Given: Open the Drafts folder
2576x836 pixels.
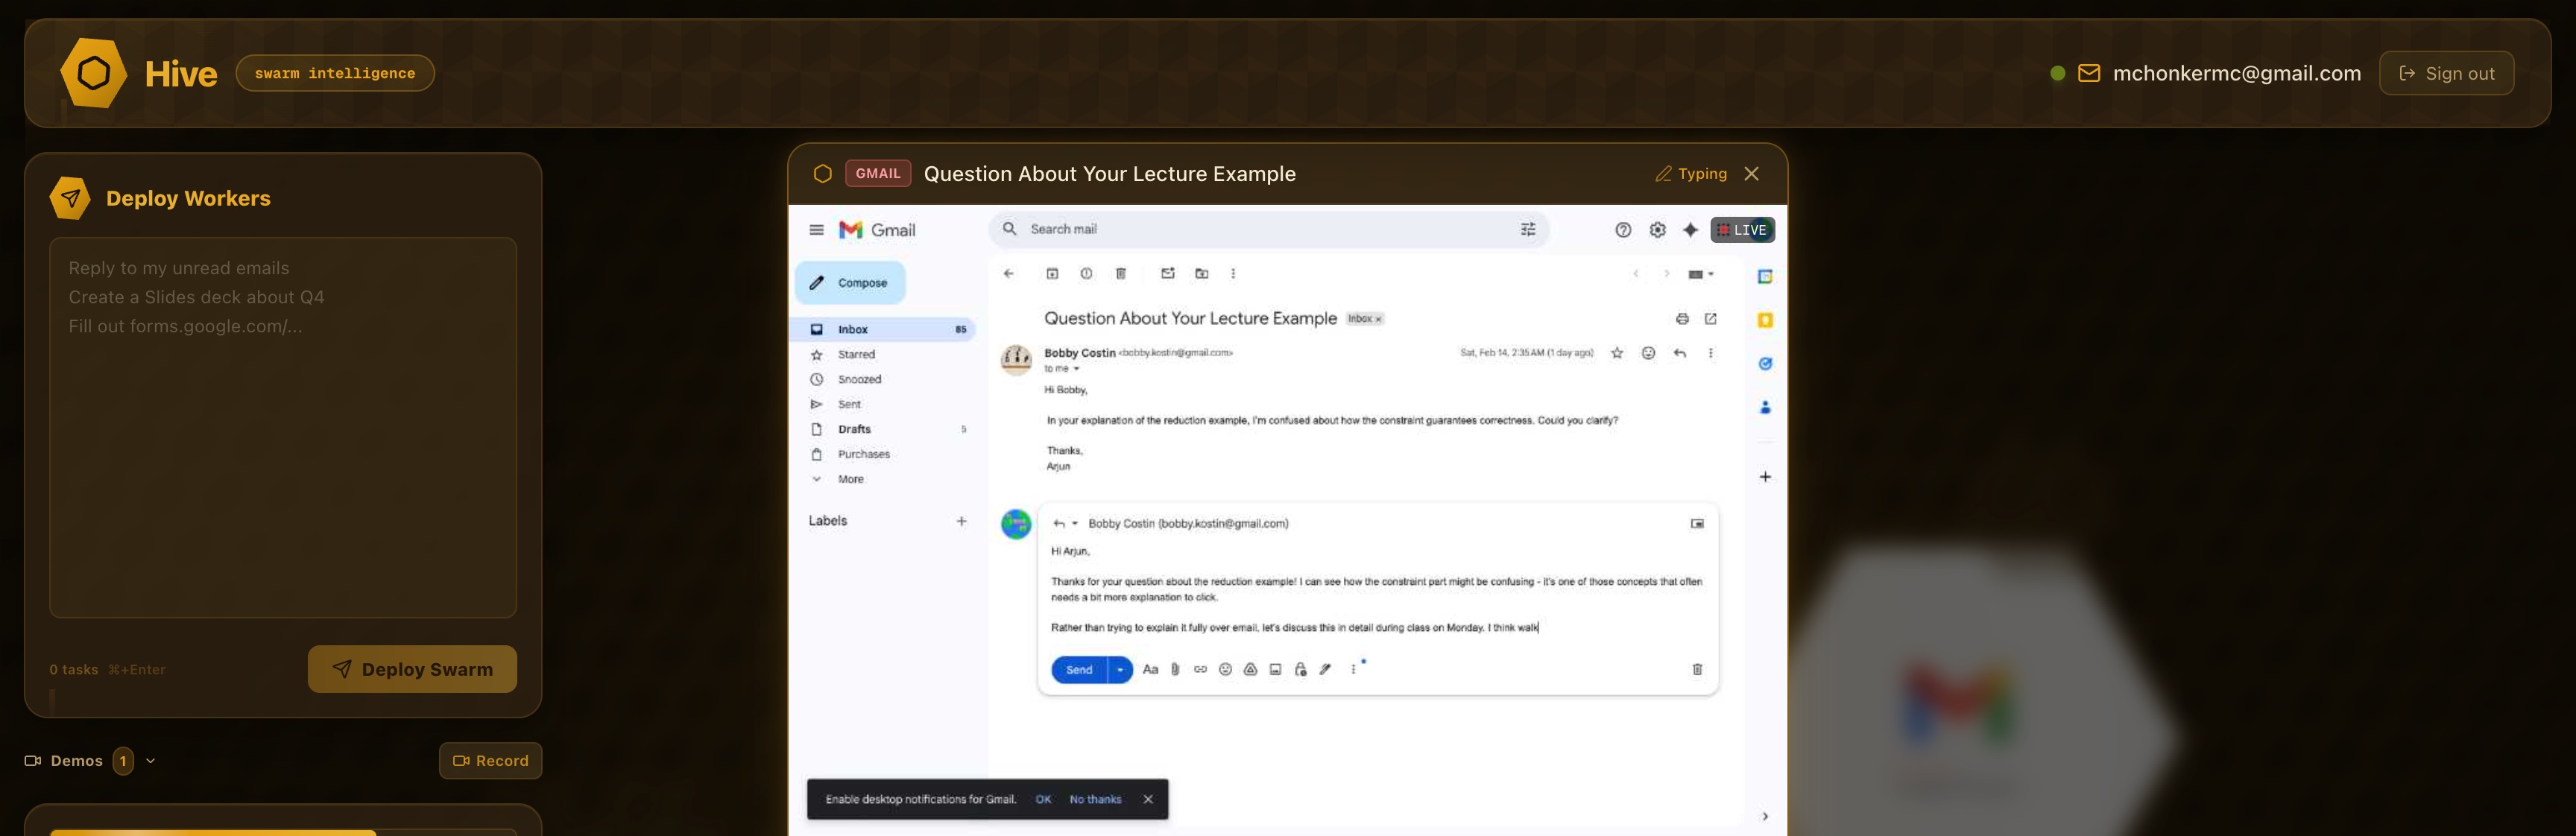Looking at the screenshot, I should pos(854,429).
